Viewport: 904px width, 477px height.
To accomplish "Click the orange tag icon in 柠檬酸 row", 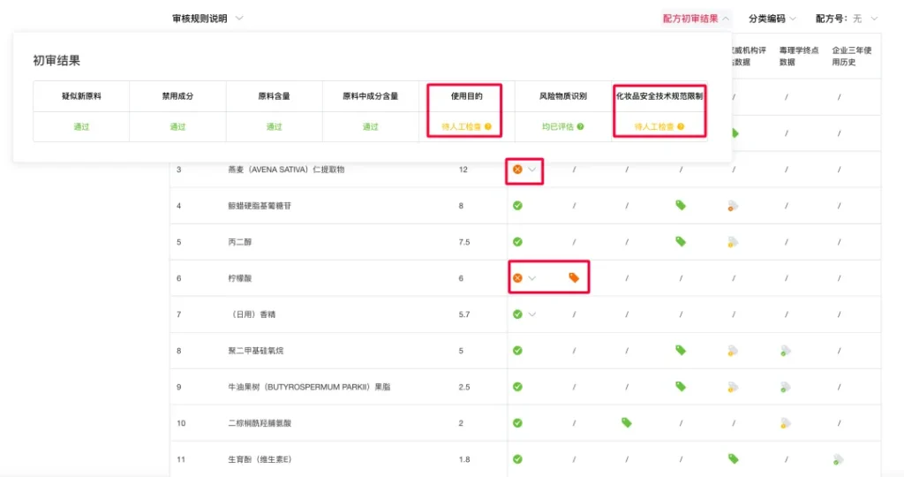I will (x=573, y=277).
